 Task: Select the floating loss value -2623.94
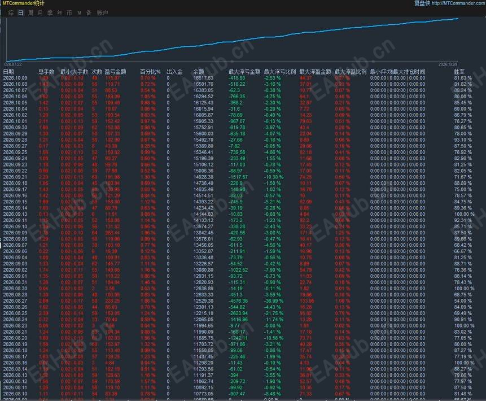(238, 313)
